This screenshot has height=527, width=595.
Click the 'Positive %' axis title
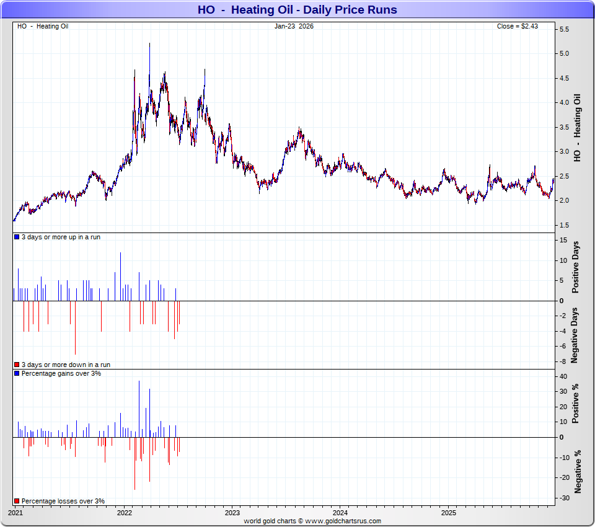[x=575, y=404]
